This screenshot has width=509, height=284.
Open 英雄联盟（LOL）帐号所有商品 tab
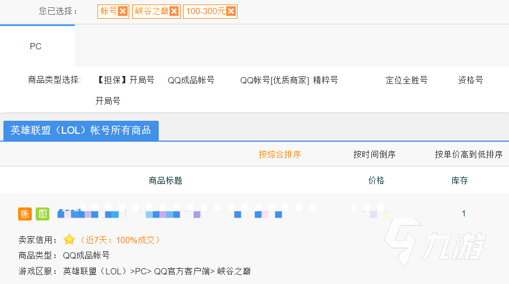point(81,130)
